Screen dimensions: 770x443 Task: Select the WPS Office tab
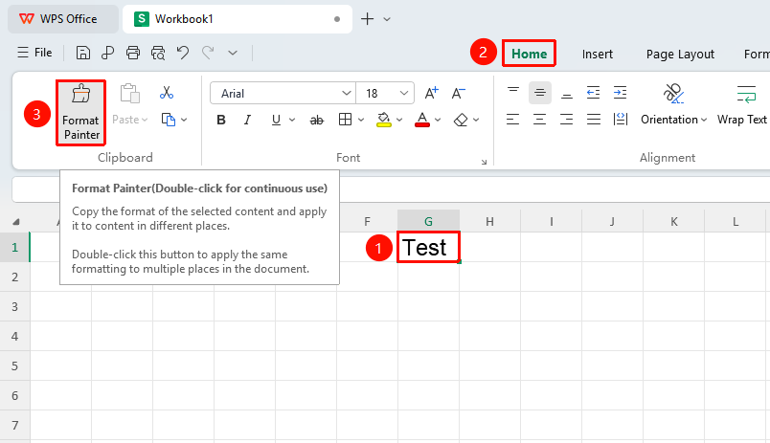[63, 19]
